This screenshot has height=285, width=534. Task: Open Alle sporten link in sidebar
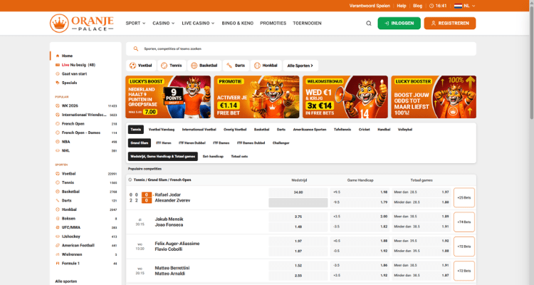(66, 281)
